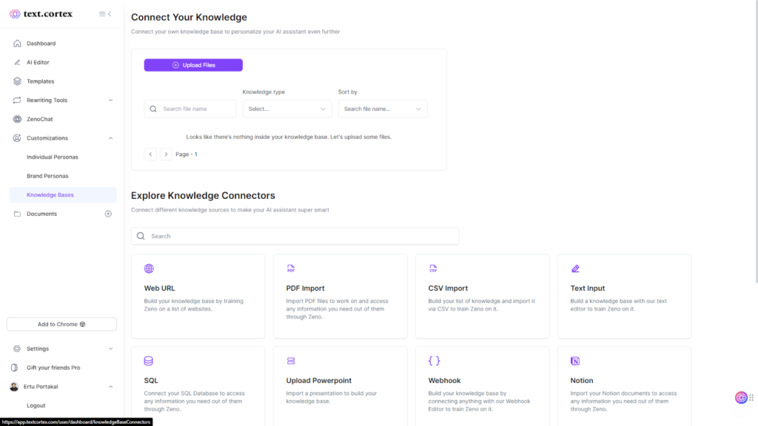Click the CSV Import spreadsheet icon
The width and height of the screenshot is (758, 426).
(432, 268)
